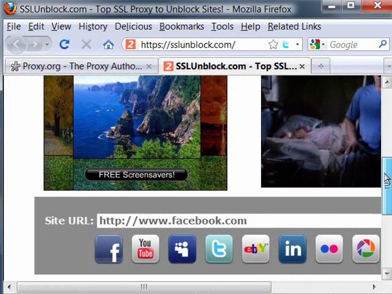Open the back/forward history dropdown arrow

point(47,44)
